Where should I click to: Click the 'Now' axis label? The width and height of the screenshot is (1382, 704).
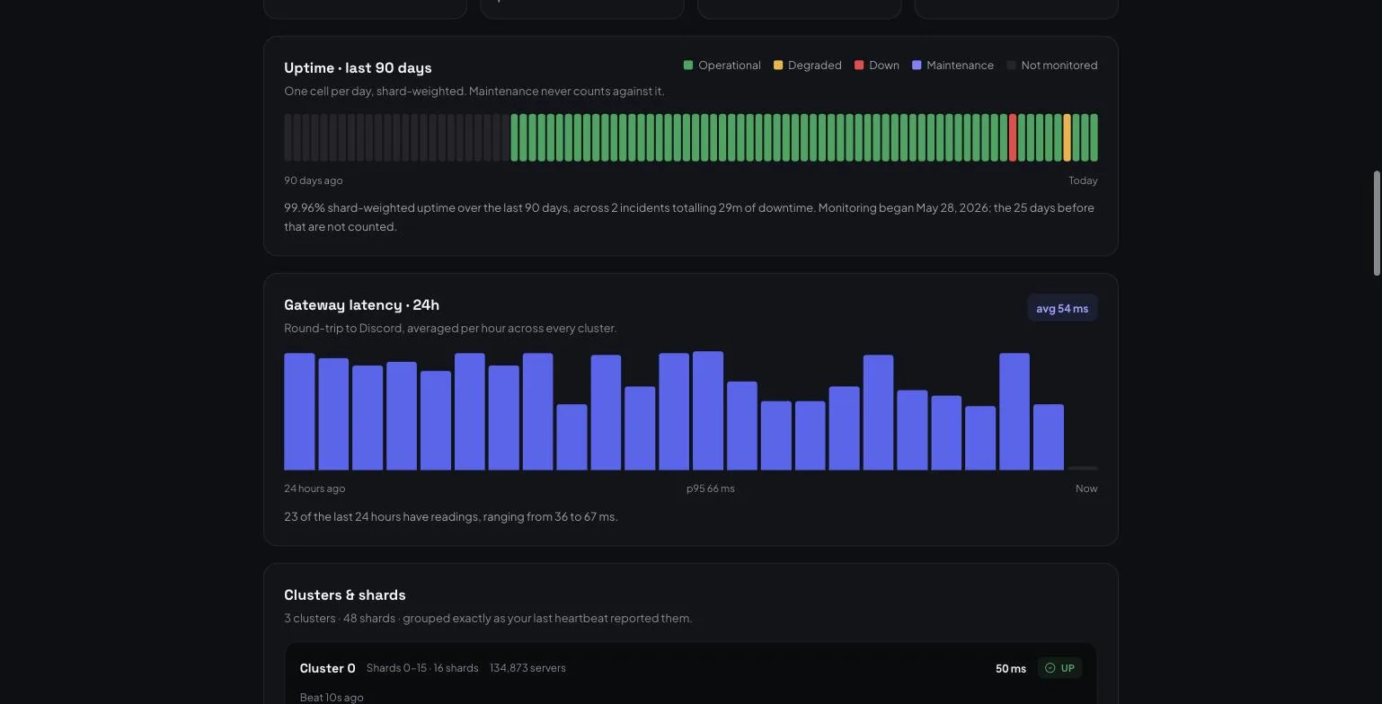click(1086, 488)
